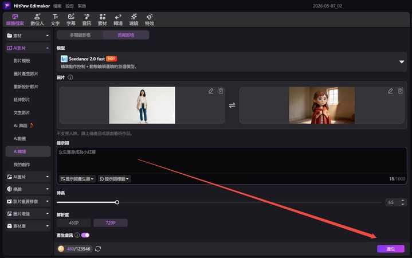Viewport: 412px width, 258px height.
Task: Click info icon next to 產生音訊
Action: [x=77, y=235]
